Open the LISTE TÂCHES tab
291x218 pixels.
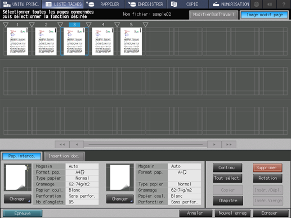pyautogui.click(x=64, y=4)
